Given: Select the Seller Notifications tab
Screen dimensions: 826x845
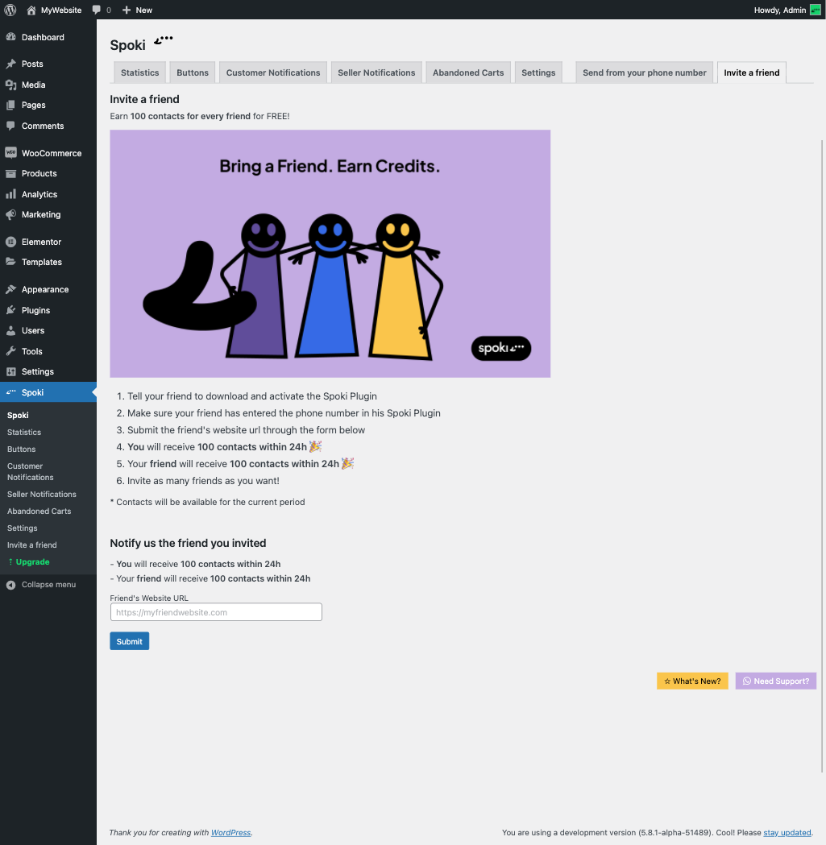Looking at the screenshot, I should [x=376, y=72].
